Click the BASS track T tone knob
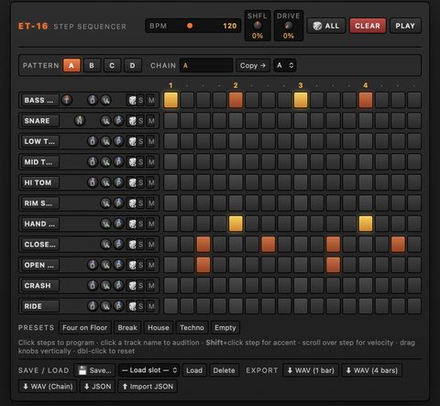This screenshot has height=406, width=440. 67,100
